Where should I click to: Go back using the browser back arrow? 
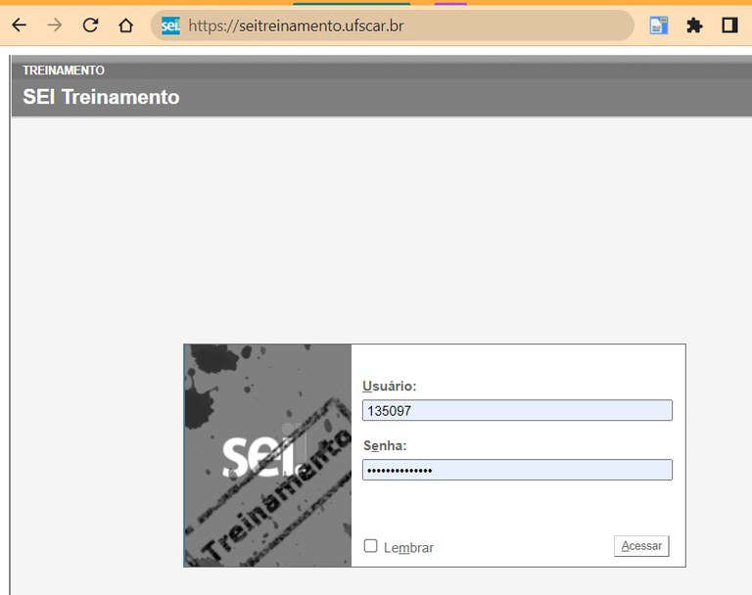coord(20,24)
